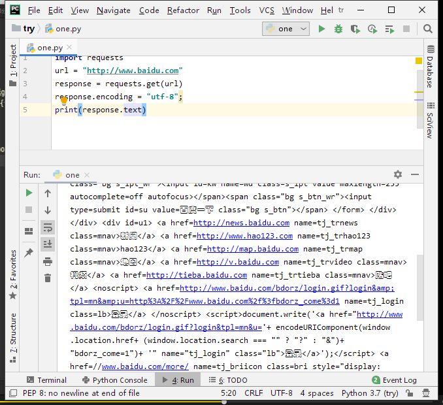Pin the Run tab
Screen dimensions: 443x405
click(x=29, y=253)
